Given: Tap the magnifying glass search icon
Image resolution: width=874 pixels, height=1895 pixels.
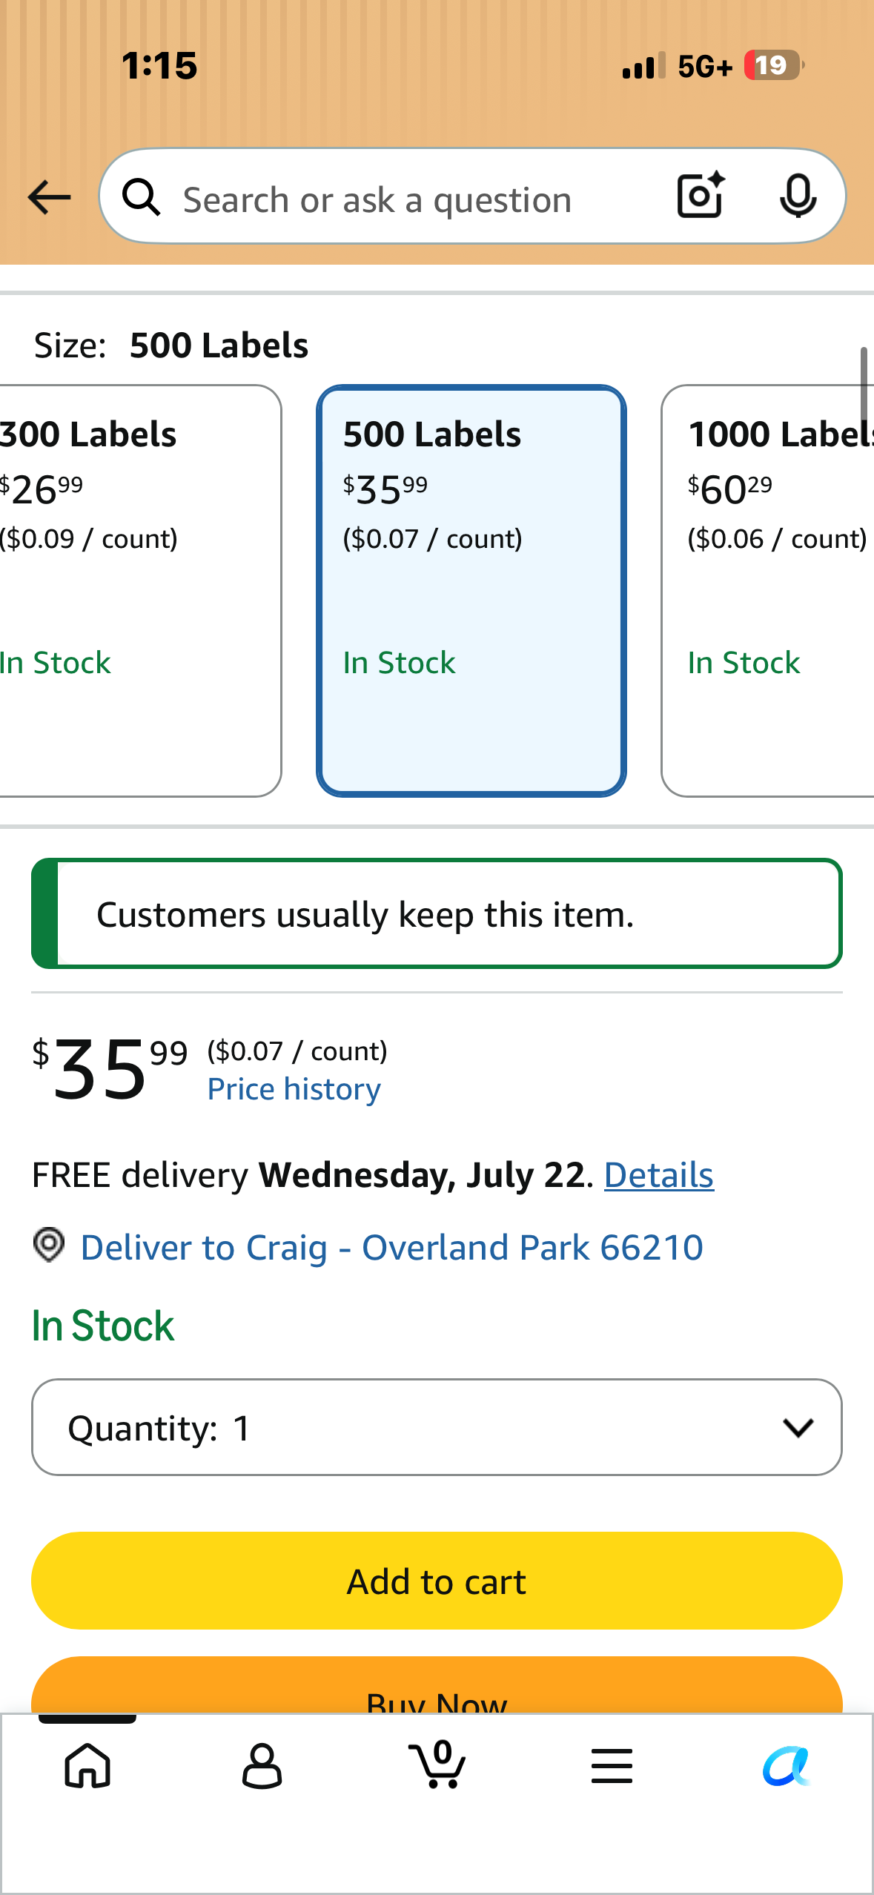Looking at the screenshot, I should pyautogui.click(x=142, y=197).
